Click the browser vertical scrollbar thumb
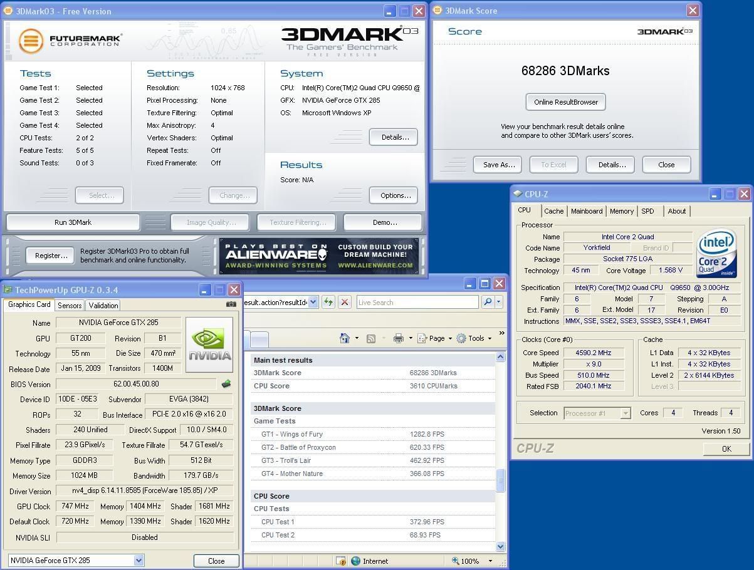The image size is (754, 570). [x=500, y=480]
